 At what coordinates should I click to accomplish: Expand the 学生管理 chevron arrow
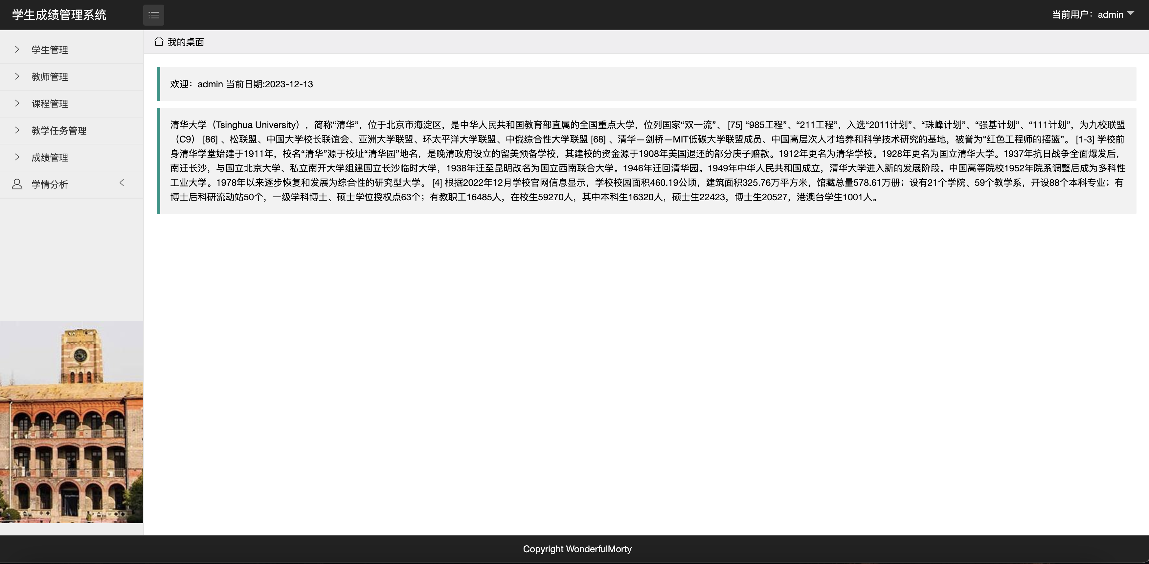coord(17,50)
